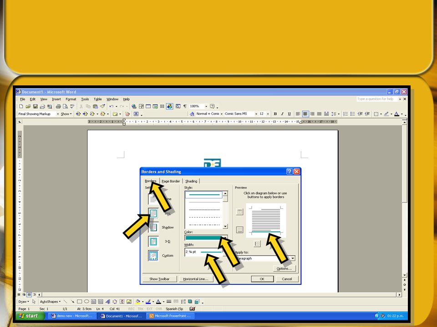Switch to the Shading tab
Image resolution: width=437 pixels, height=327 pixels.
(x=191, y=181)
